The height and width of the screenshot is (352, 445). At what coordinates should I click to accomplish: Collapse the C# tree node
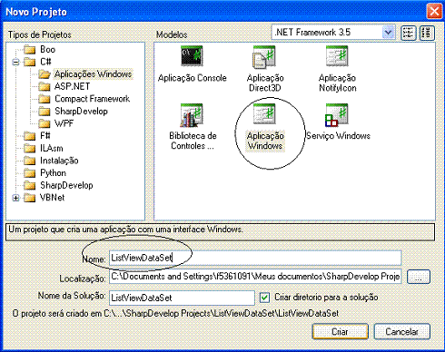(15, 62)
